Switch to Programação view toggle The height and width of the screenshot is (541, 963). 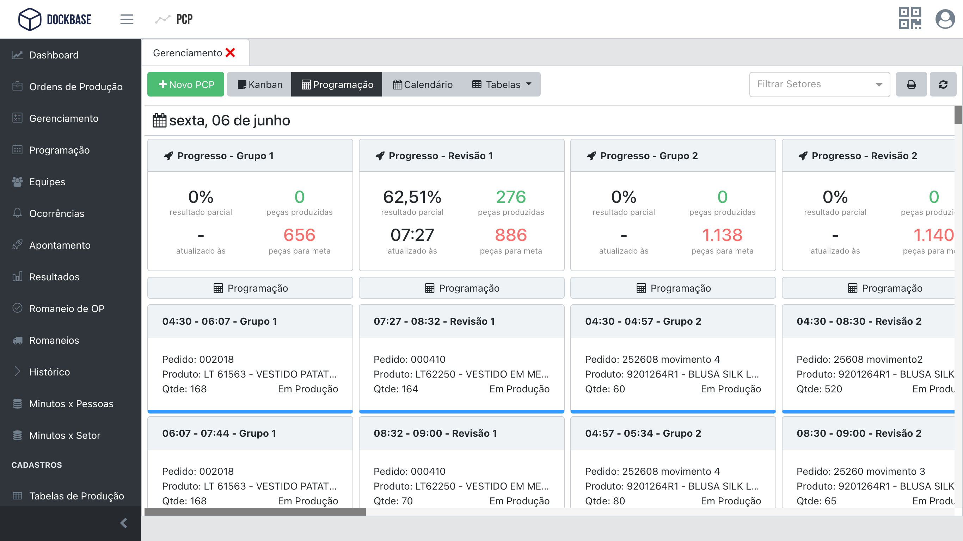(x=337, y=85)
